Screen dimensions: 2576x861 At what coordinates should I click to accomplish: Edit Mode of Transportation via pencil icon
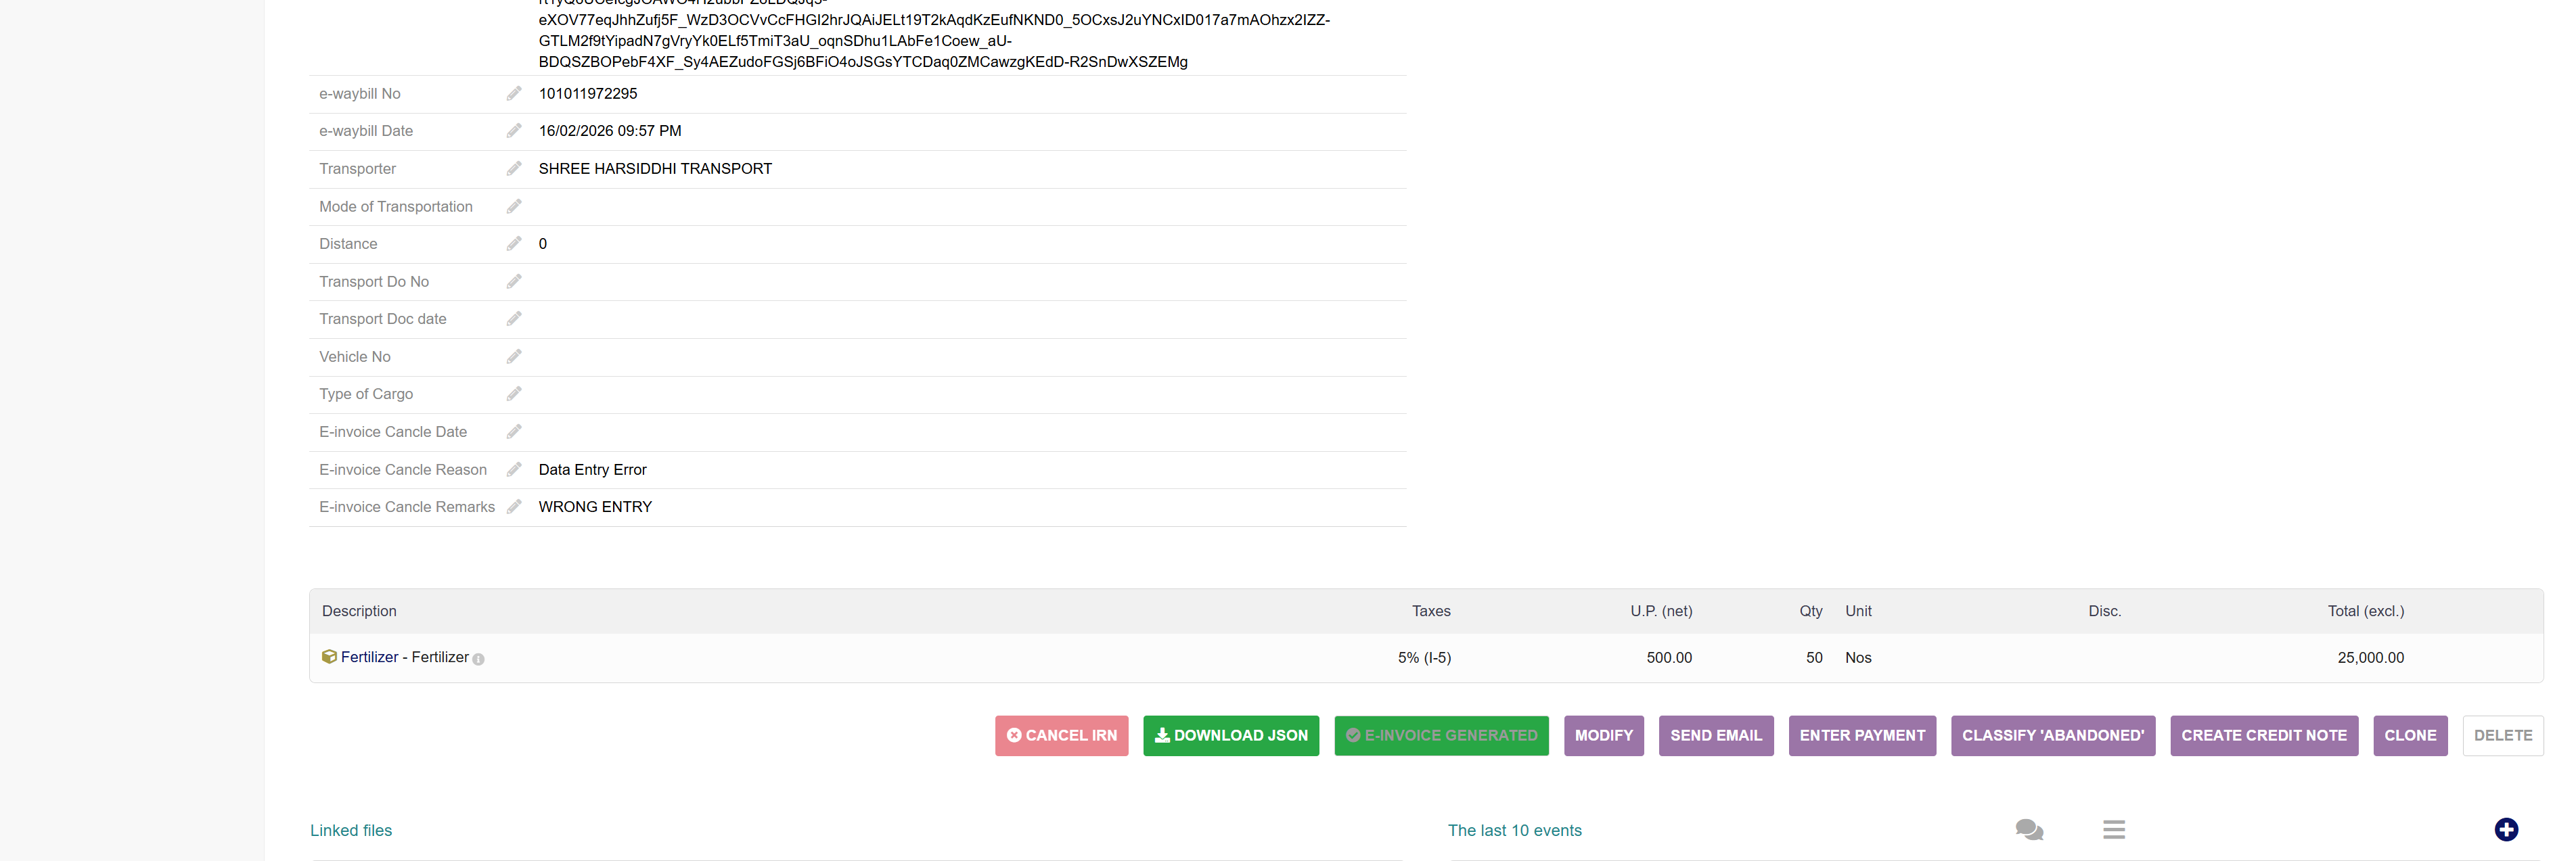514,207
